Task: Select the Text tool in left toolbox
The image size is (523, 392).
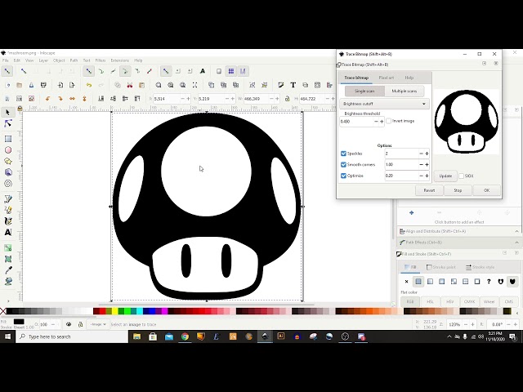Action: click(8, 232)
